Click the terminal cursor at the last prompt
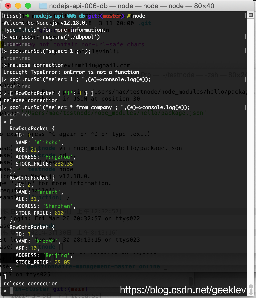256x298 pixels. [11, 290]
